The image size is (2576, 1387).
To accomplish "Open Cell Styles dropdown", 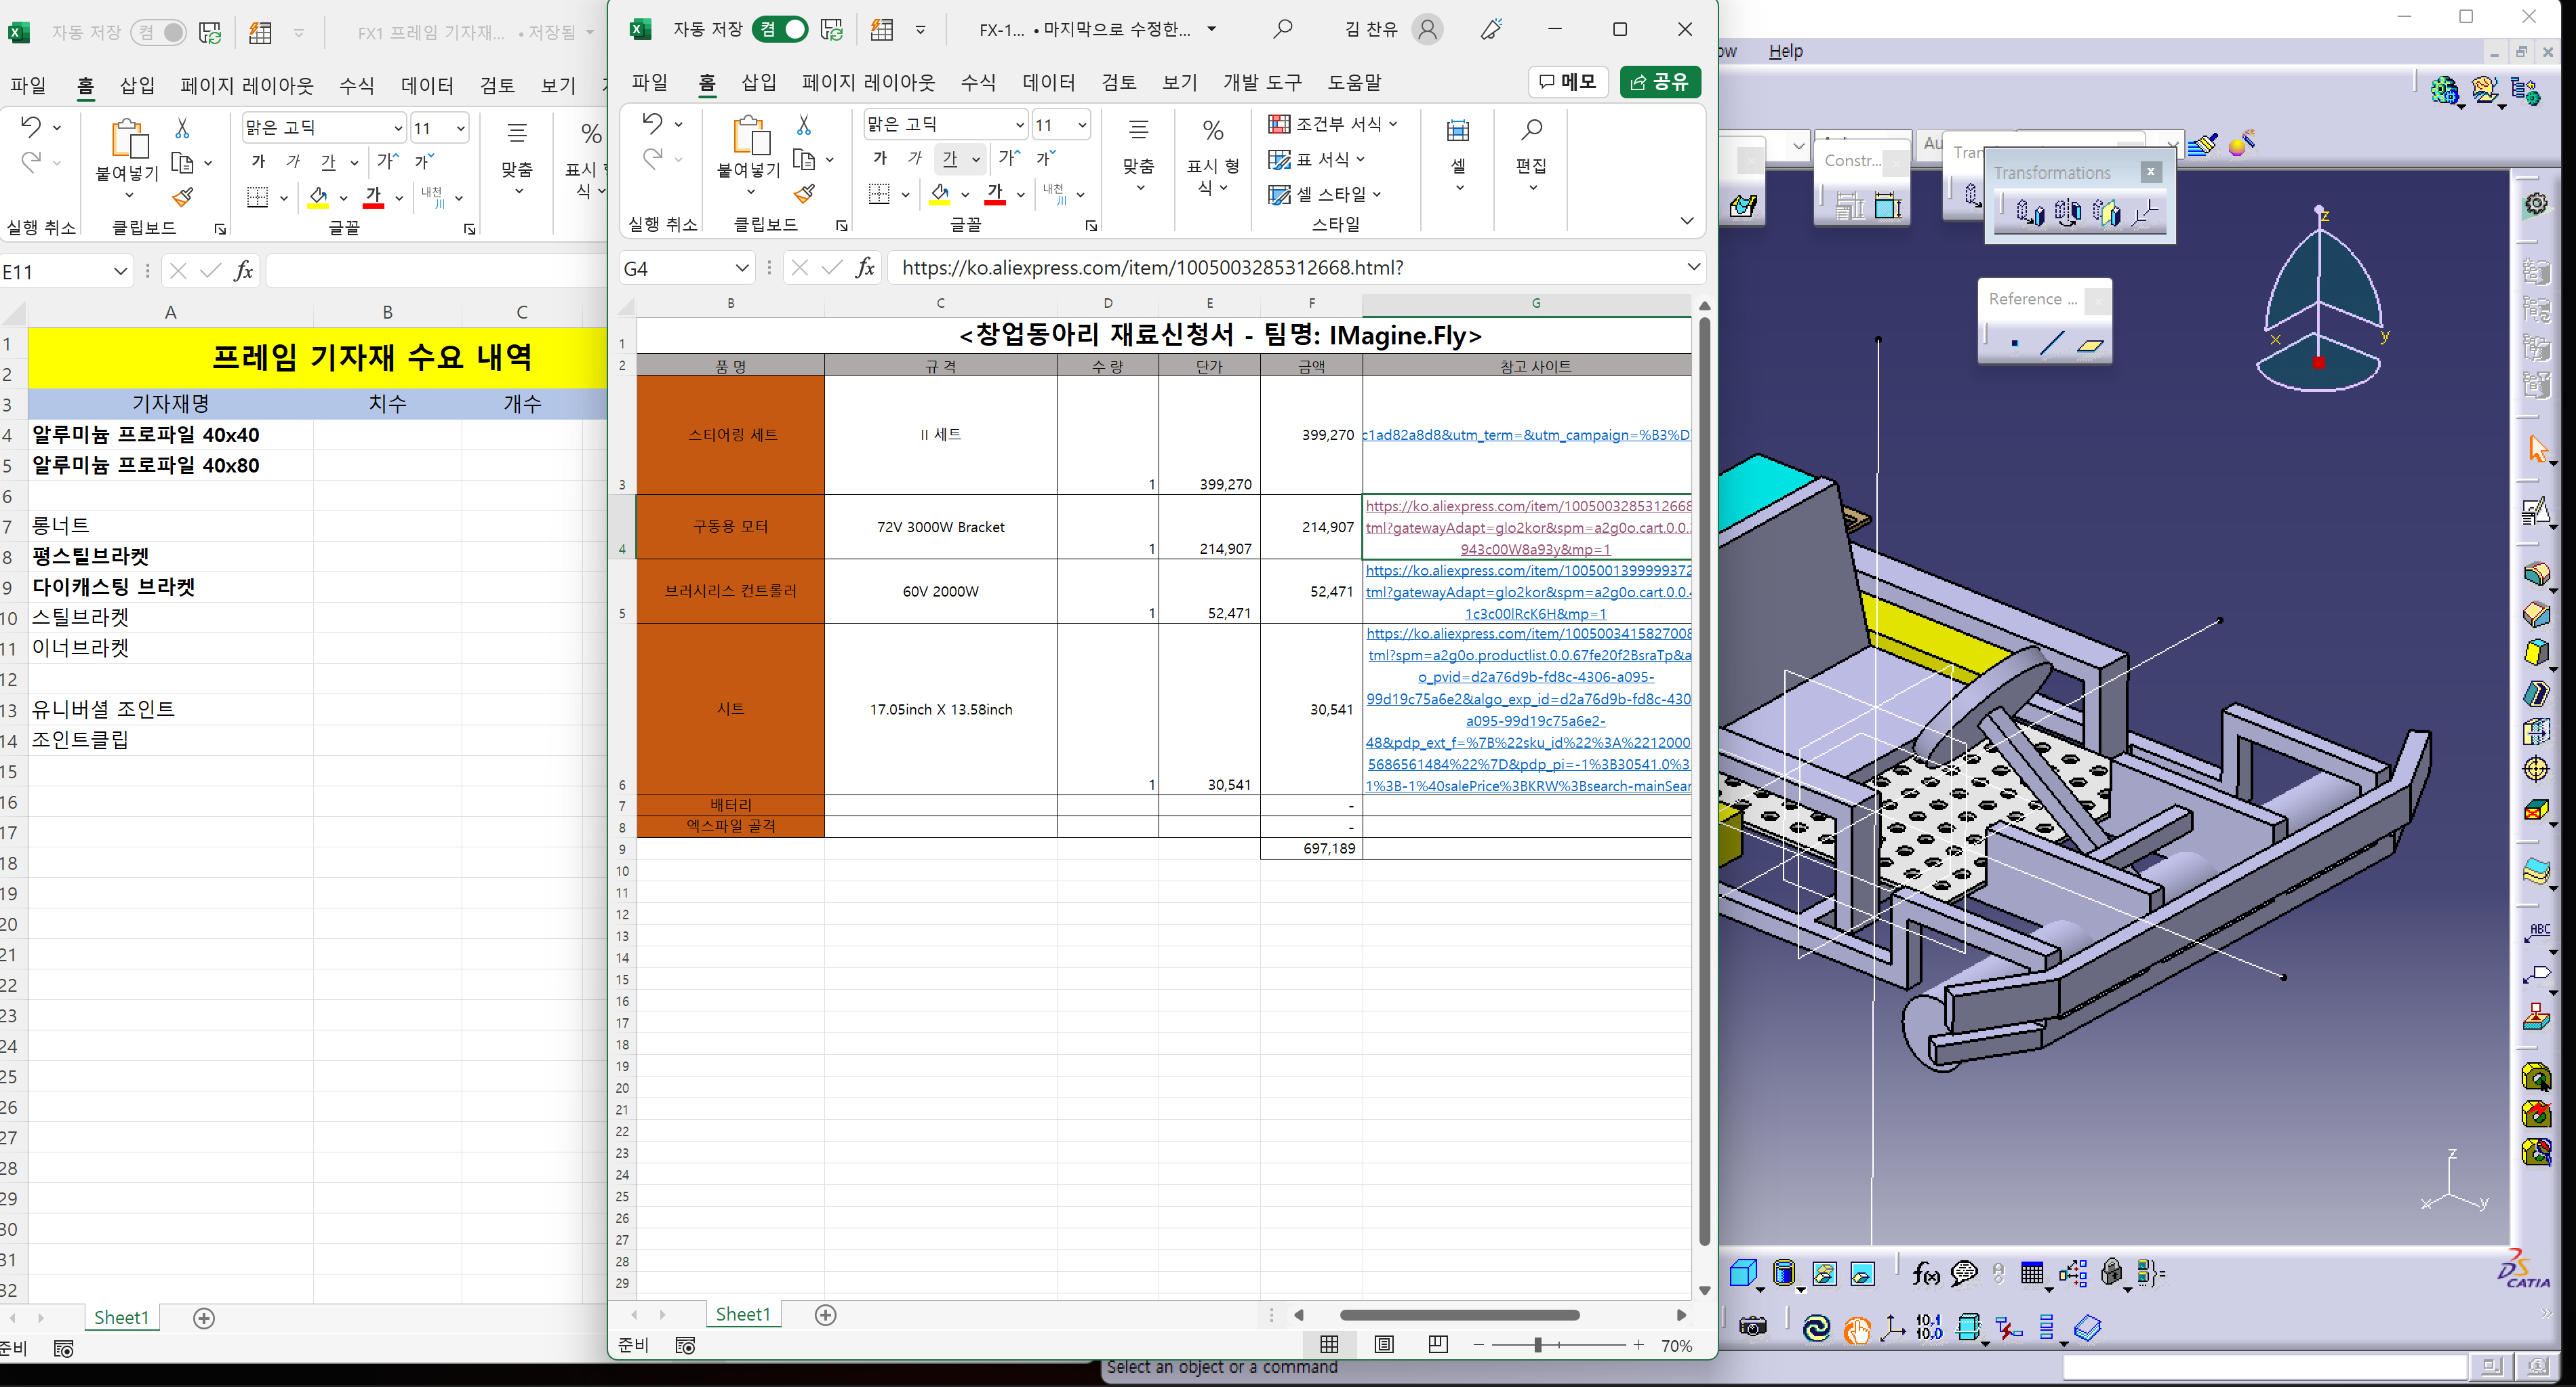I will pyautogui.click(x=1325, y=194).
